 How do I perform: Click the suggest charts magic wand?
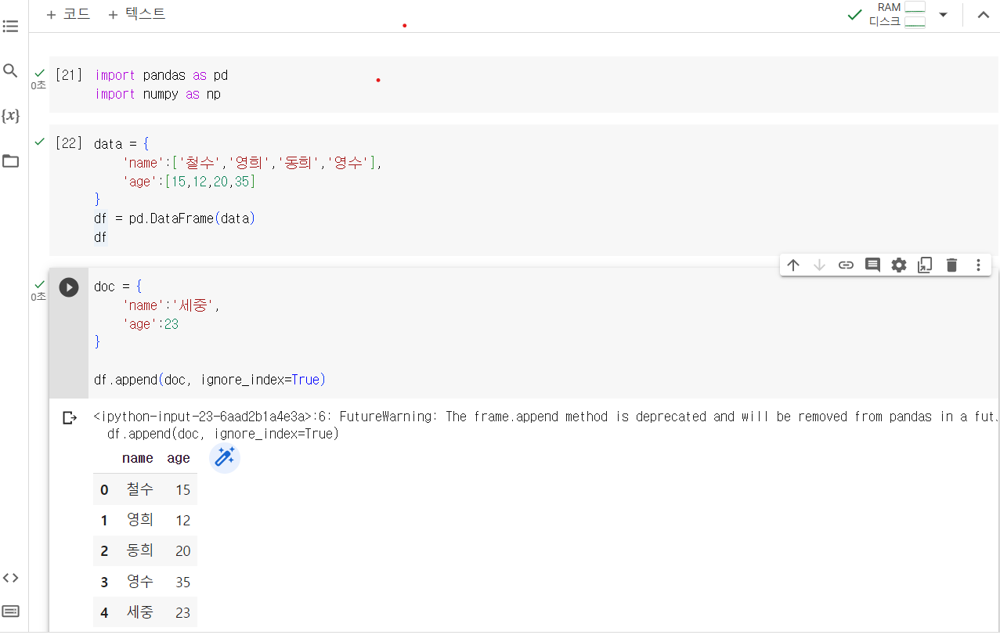[x=225, y=458]
